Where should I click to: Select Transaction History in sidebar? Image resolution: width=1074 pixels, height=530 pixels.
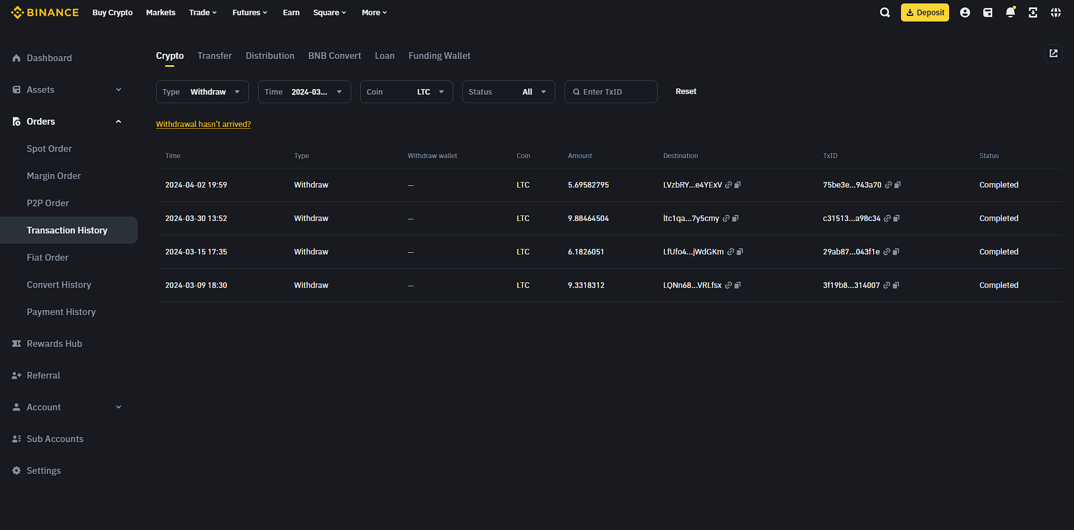coord(68,230)
